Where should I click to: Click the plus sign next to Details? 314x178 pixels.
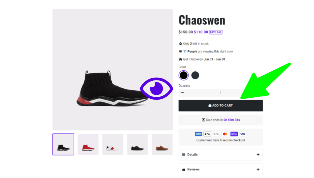pos(258,155)
